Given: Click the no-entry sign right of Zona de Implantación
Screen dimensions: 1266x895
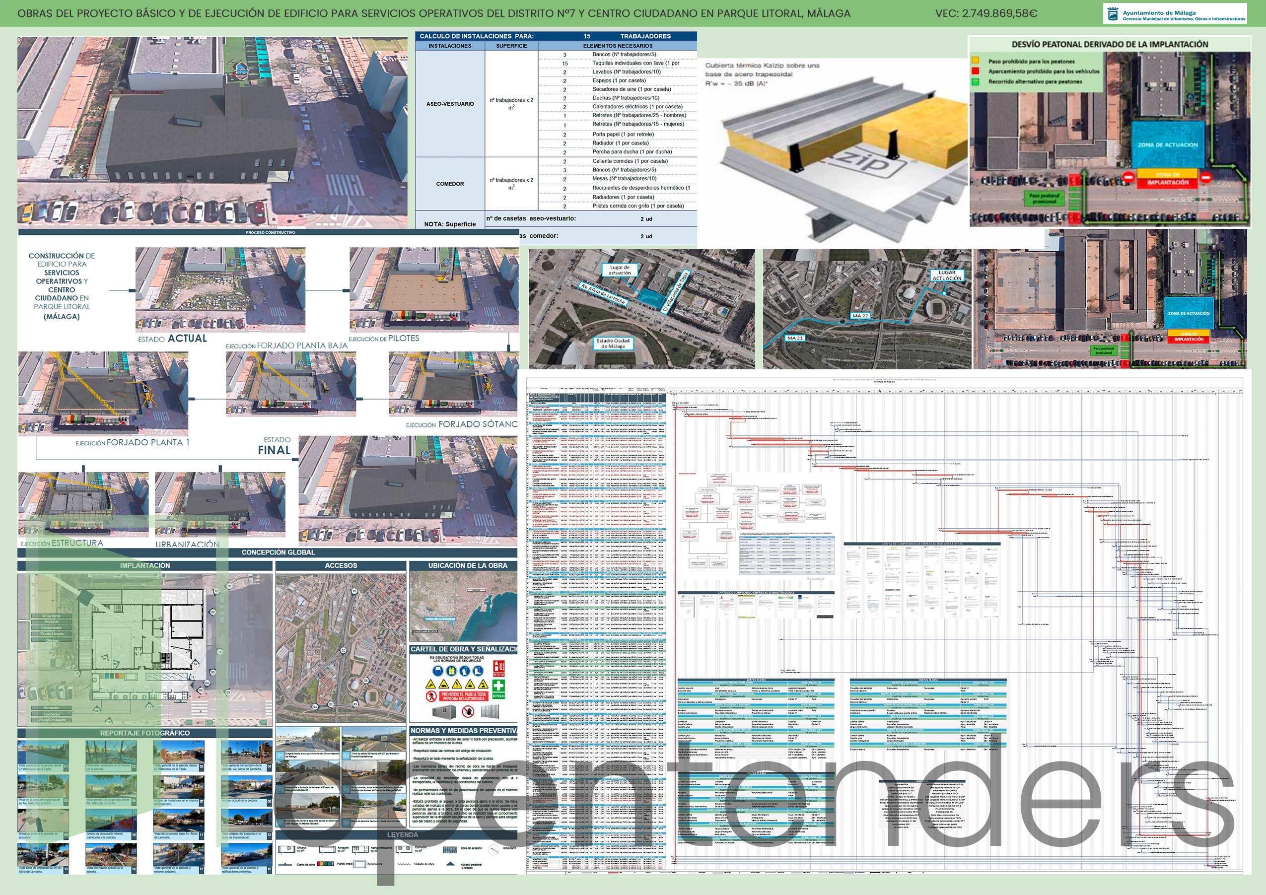Looking at the screenshot, I should tap(1205, 177).
